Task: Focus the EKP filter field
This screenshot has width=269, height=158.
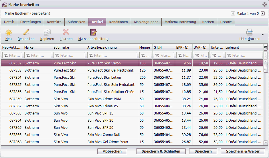Action: point(184,56)
